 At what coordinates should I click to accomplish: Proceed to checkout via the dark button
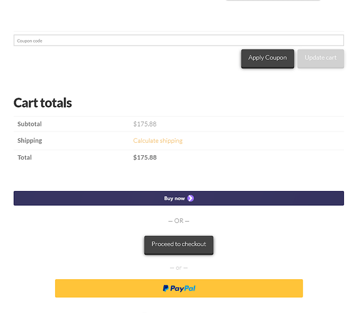179,245
